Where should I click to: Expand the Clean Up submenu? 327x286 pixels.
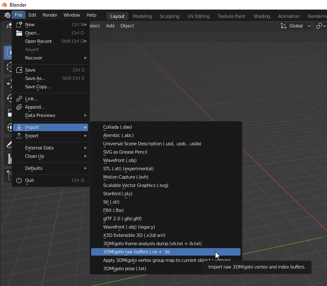pyautogui.click(x=51, y=156)
